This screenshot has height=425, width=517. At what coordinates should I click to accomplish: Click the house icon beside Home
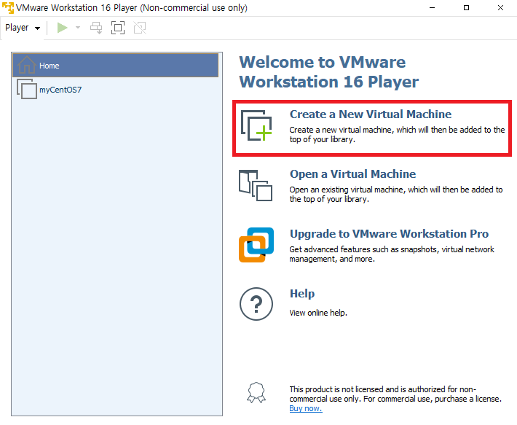(x=27, y=65)
